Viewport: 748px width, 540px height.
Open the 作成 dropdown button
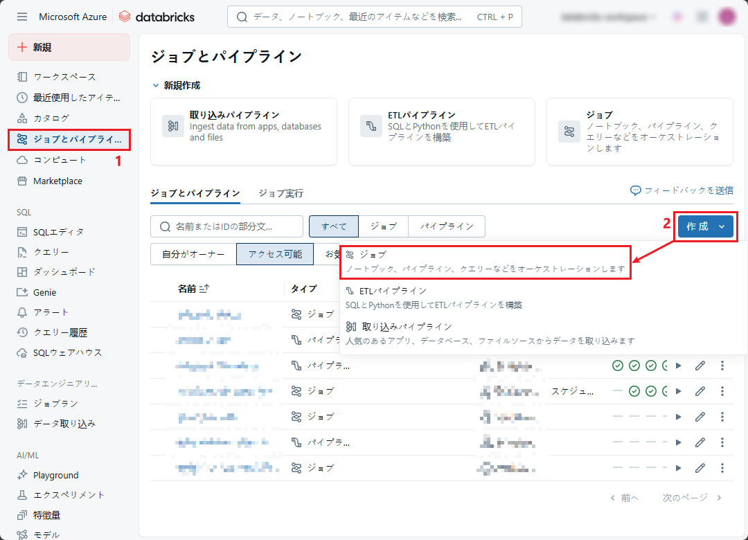pos(705,226)
